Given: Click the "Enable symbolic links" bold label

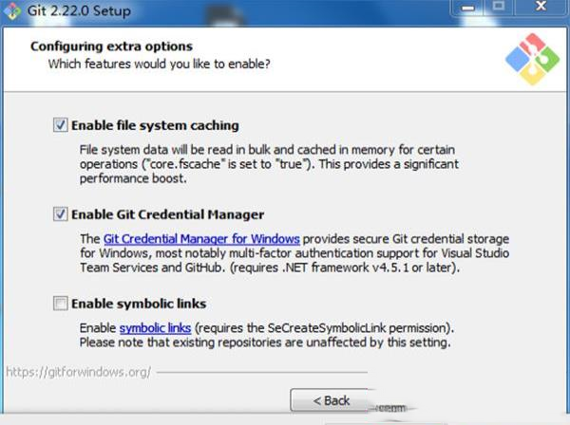Looking at the screenshot, I should [139, 304].
